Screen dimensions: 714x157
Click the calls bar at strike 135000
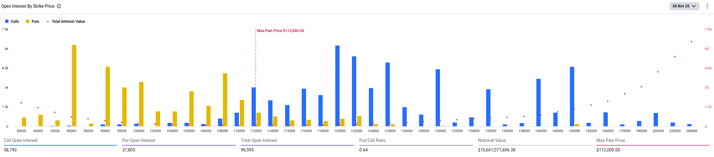coord(488,108)
